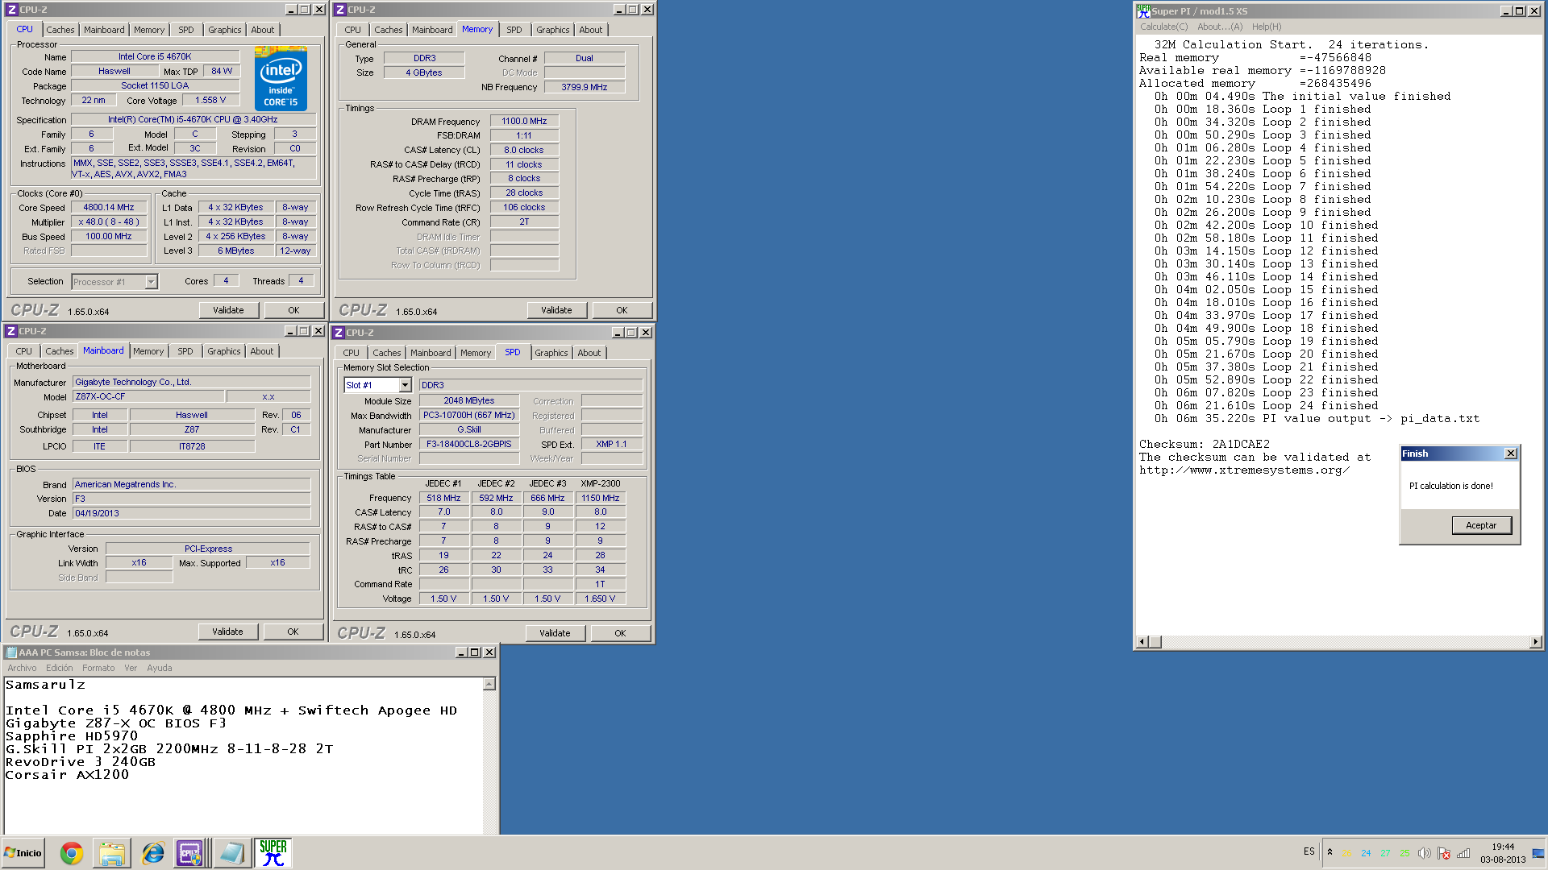The width and height of the screenshot is (1548, 870).
Task: Open the Calculate(C) menu in Super PI
Action: 1163,27
